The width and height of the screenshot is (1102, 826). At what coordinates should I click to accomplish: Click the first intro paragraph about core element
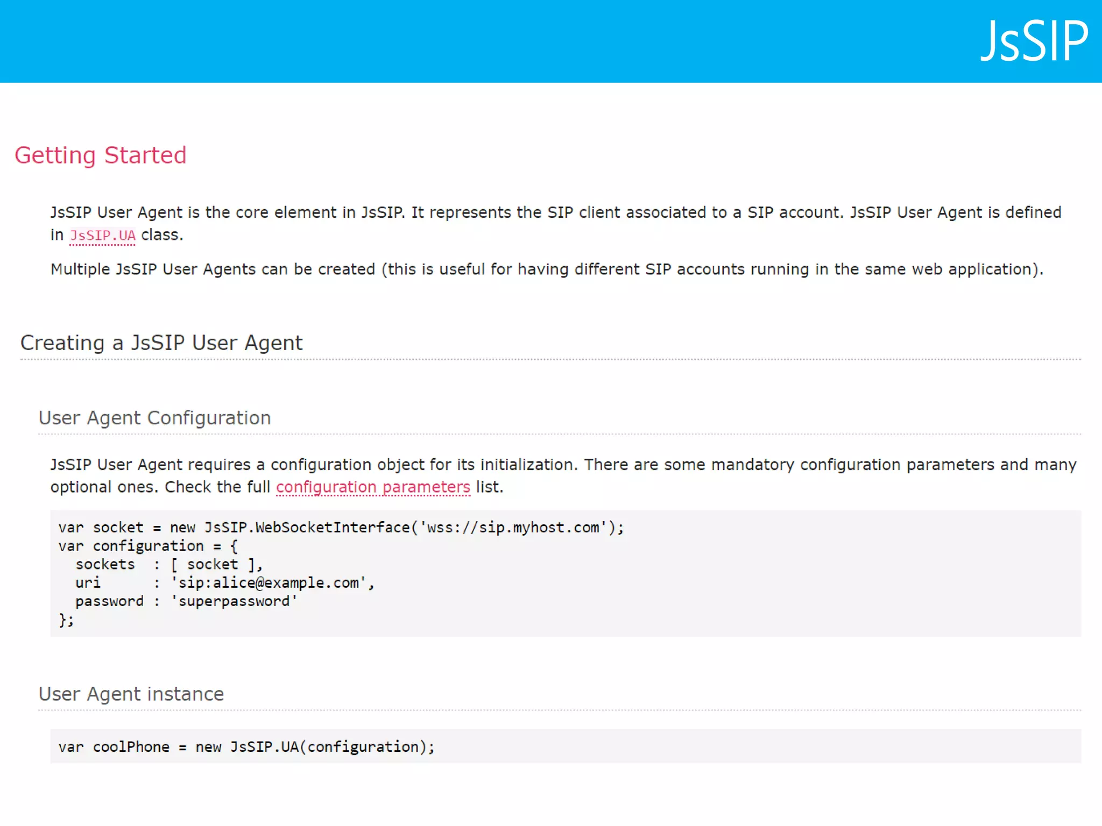tap(555, 213)
